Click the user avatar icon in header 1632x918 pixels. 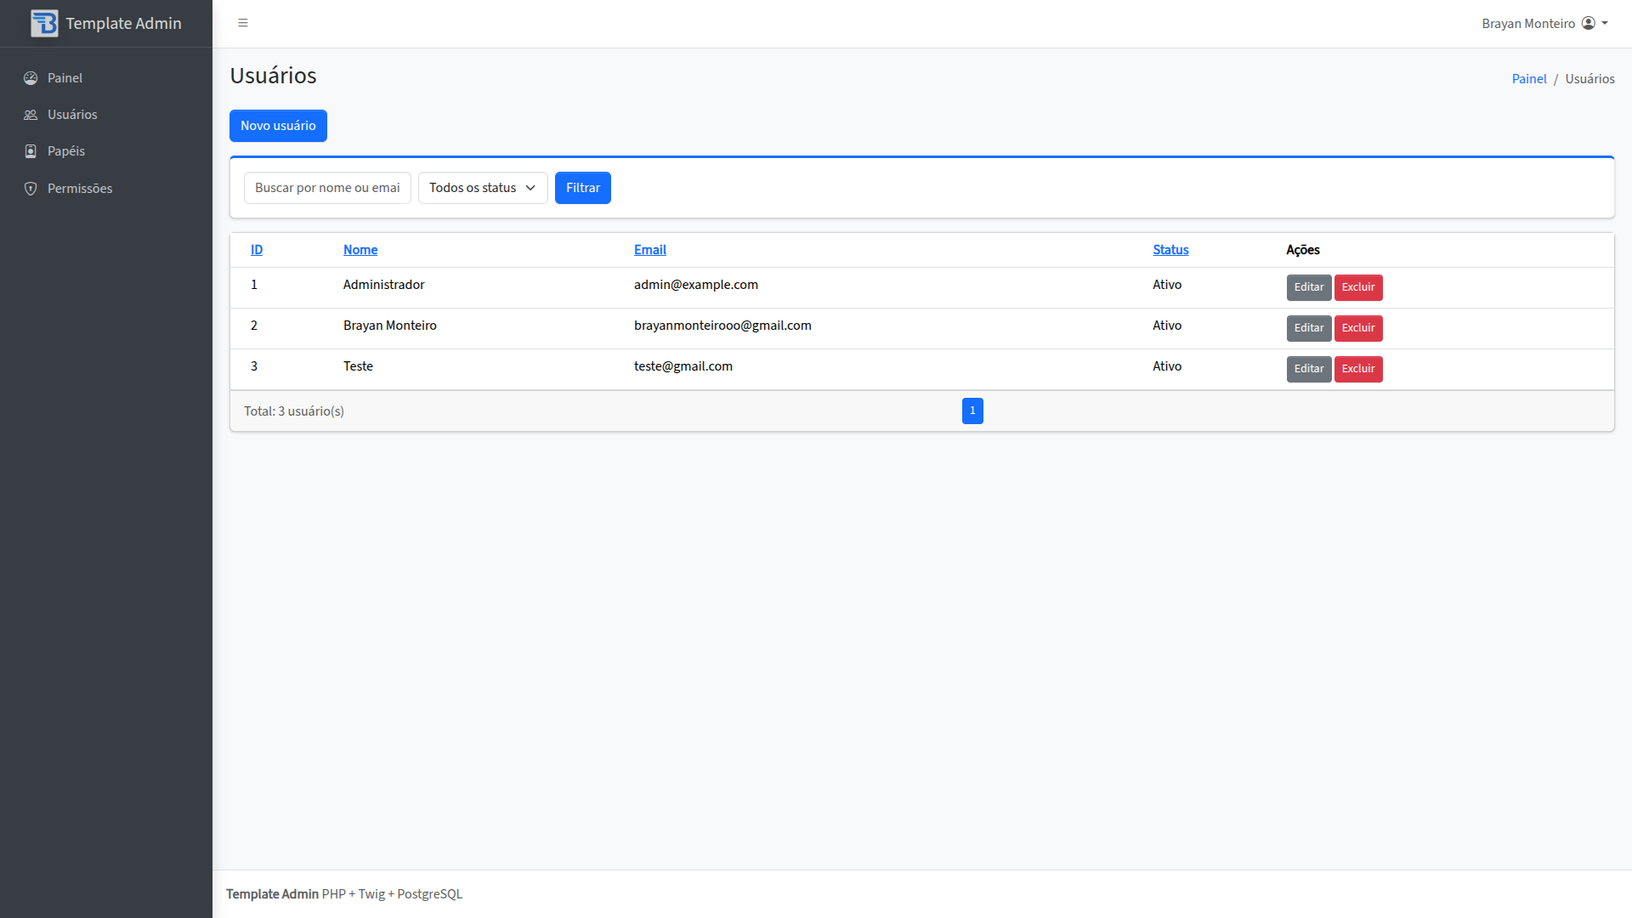(1588, 23)
